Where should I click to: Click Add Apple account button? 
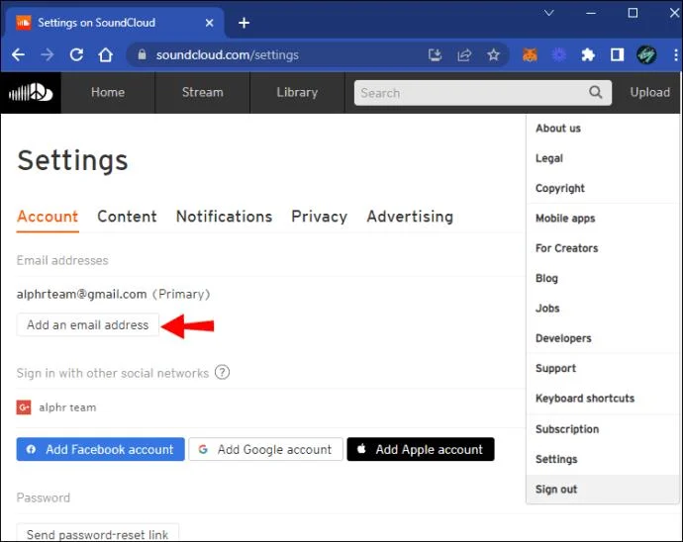tap(421, 449)
